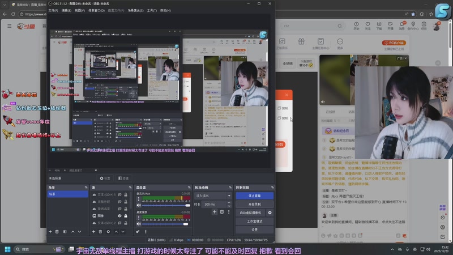Toggle lock on 文本 (GDI+) 5 source
The width and height of the screenshot is (453, 255).
(x=126, y=194)
